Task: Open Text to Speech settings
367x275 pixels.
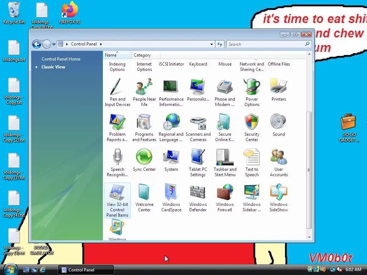Action: (252, 163)
